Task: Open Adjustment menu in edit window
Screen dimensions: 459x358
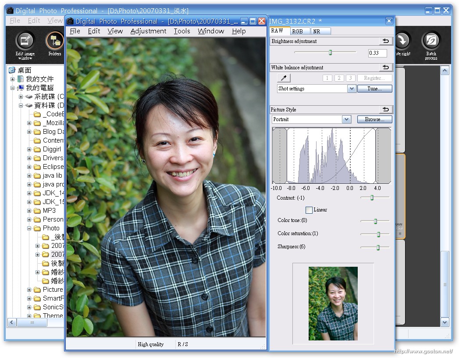Action: click(x=148, y=31)
